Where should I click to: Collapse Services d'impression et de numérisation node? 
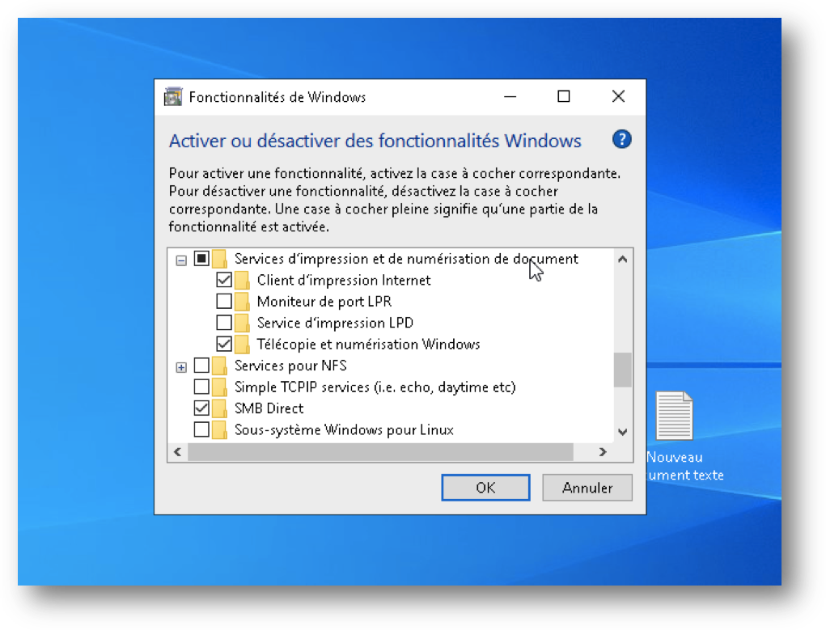pos(181,260)
